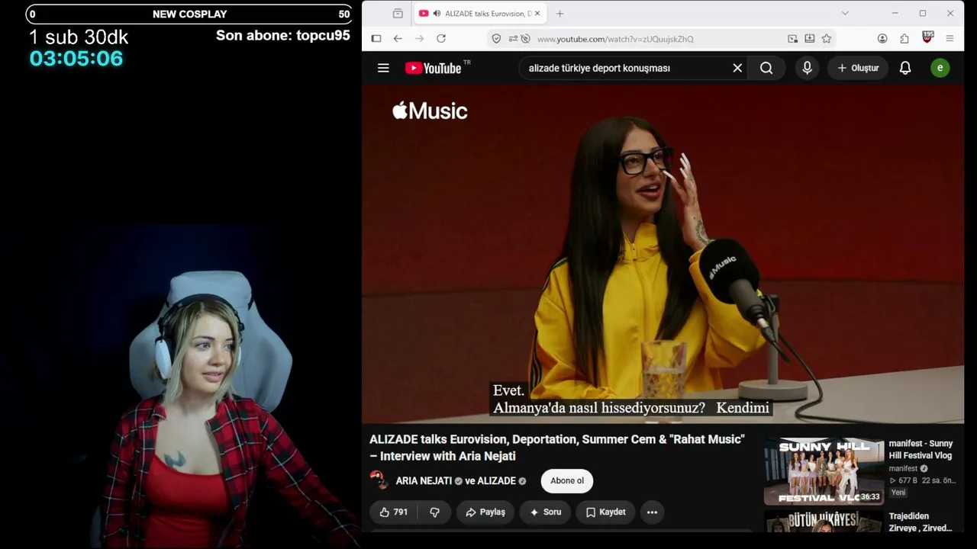
Task: Expand the list all tabs chevron
Action: 845,14
